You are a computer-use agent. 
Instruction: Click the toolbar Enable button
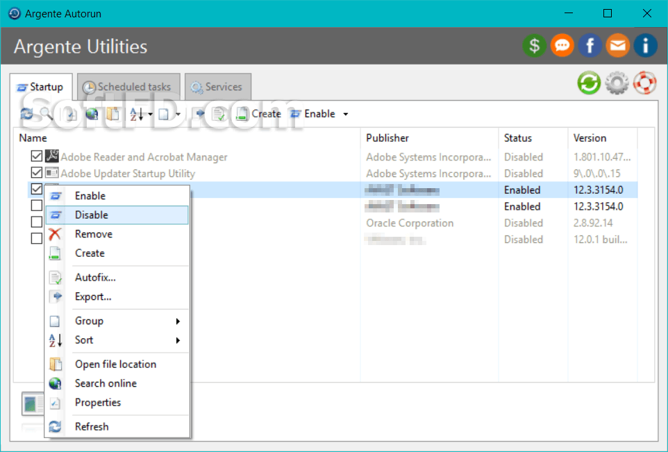[x=313, y=114]
